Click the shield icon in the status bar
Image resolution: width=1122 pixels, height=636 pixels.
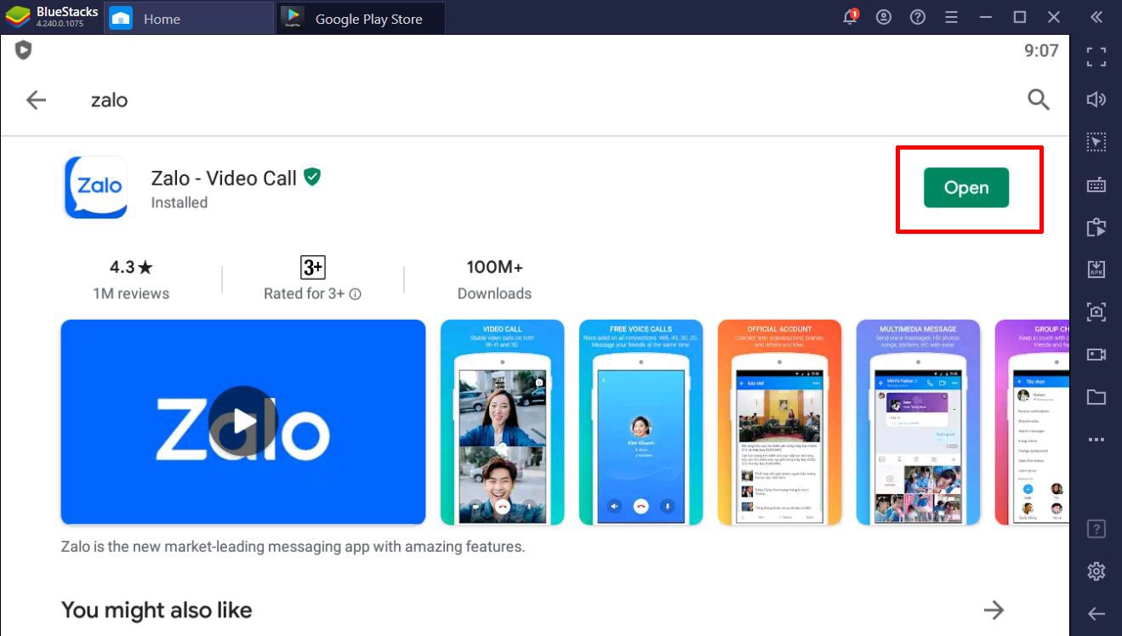pos(24,51)
